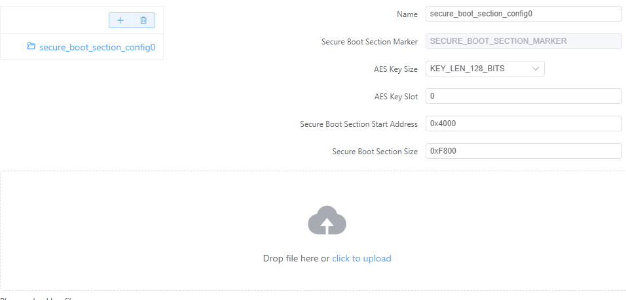
Task: Click the 'Drop file here or' text
Action: click(296, 259)
